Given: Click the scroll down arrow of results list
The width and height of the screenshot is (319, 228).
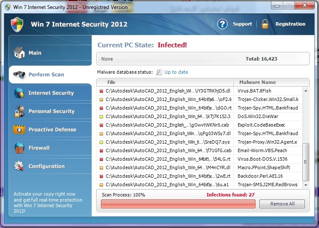Looking at the screenshot, I should (306, 185).
